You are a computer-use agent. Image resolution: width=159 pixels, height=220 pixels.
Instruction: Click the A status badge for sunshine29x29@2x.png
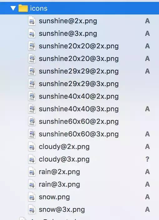coord(147,71)
